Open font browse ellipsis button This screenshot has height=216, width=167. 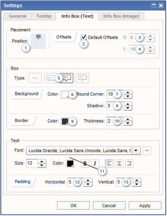[147, 151]
